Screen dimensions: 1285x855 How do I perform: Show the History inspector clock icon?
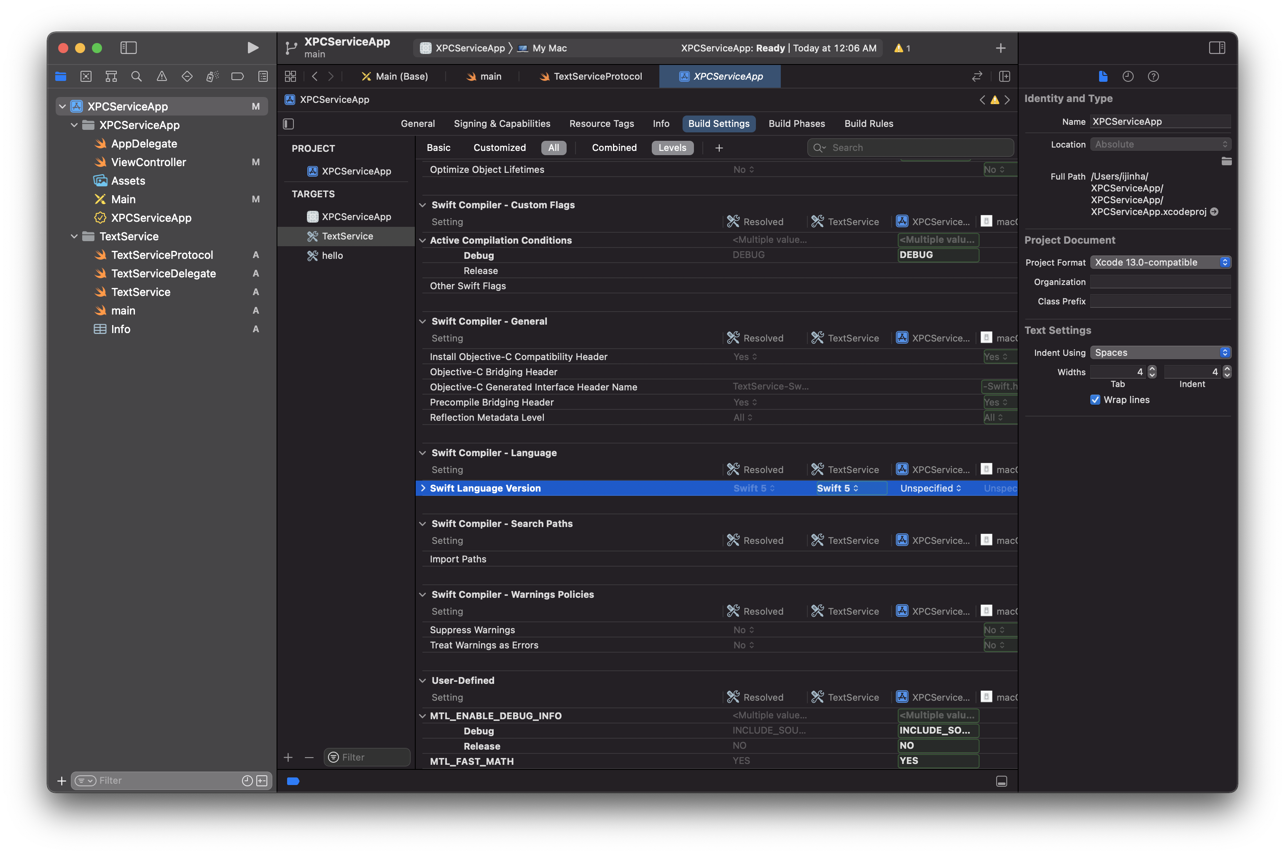coord(1128,76)
